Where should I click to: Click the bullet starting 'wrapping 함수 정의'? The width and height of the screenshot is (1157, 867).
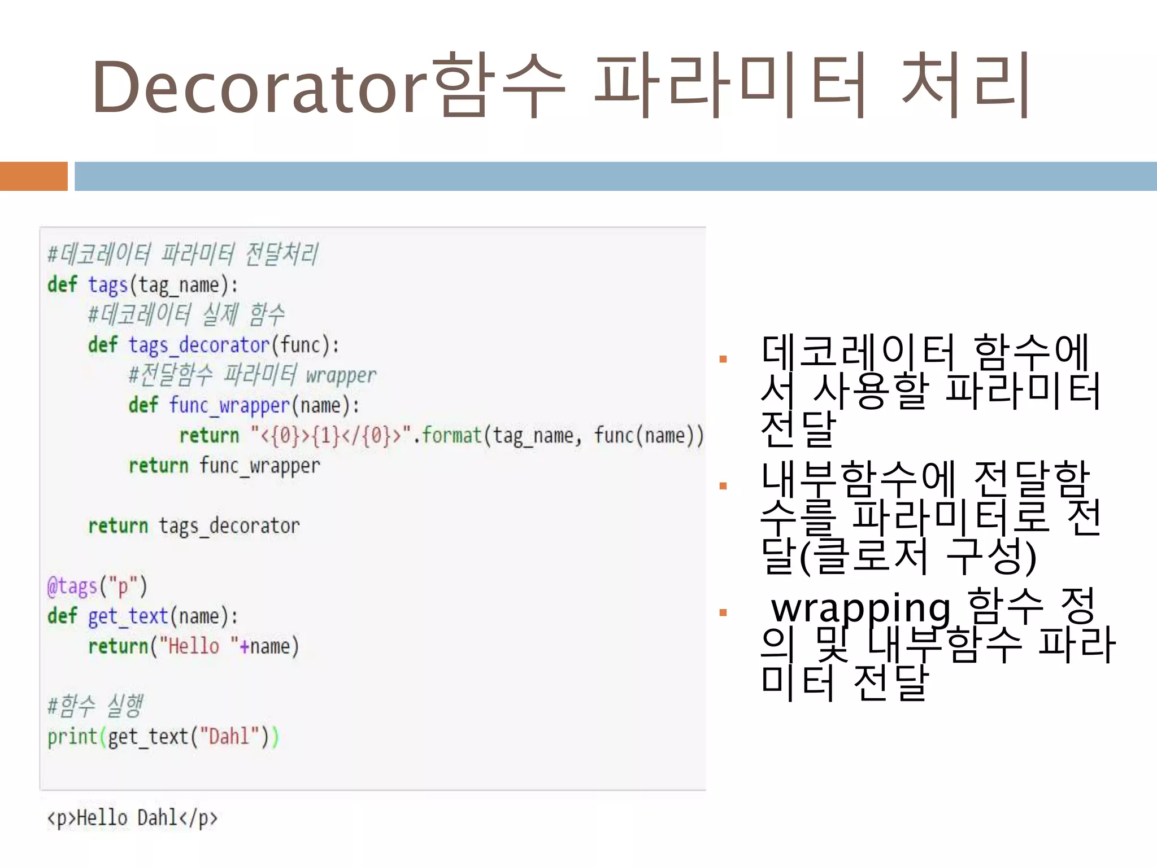[x=938, y=643]
